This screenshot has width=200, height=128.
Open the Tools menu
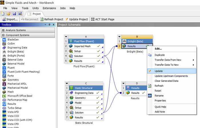25,8
